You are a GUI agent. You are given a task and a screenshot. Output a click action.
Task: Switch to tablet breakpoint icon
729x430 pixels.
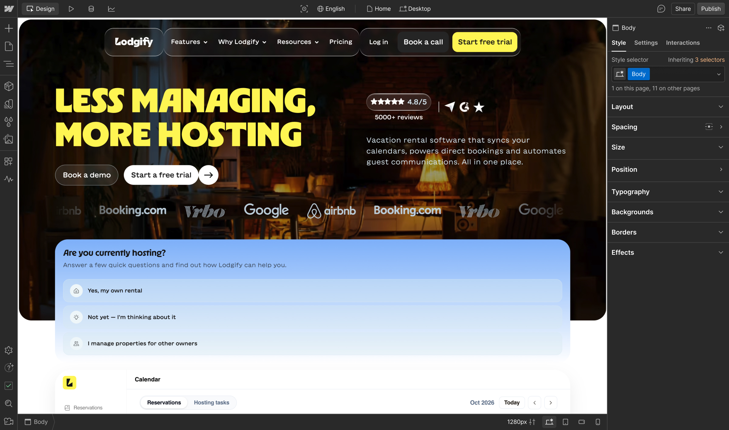[x=566, y=422]
